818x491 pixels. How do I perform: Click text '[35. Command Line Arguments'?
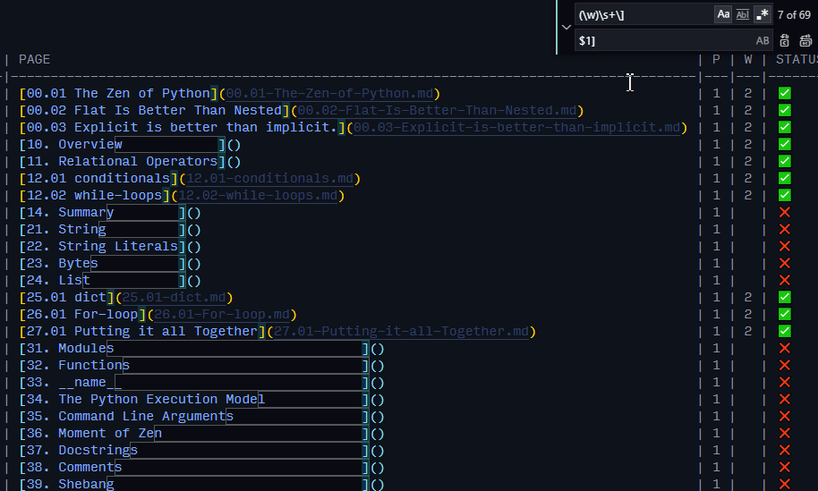[x=126, y=417]
